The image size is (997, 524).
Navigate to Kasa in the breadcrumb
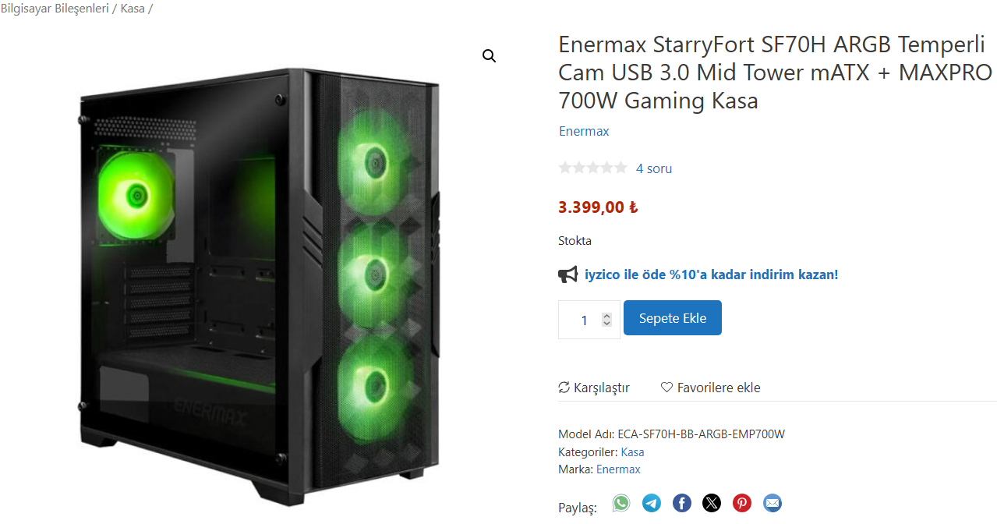tap(133, 9)
